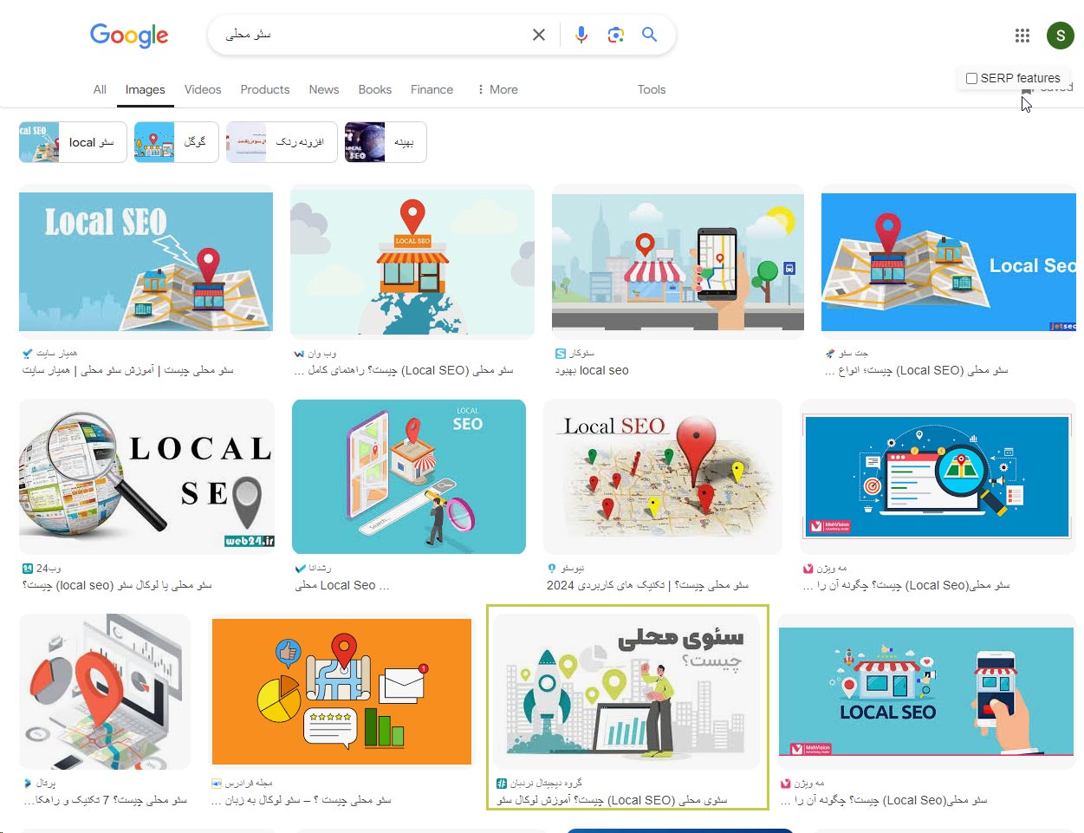Open the 'بهبود local seo' result link

(592, 370)
